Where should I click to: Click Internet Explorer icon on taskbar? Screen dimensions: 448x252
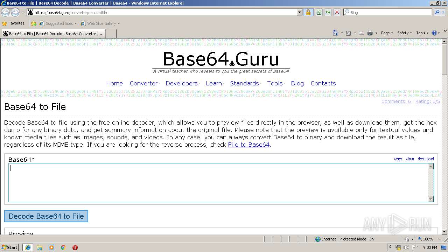[28, 247]
